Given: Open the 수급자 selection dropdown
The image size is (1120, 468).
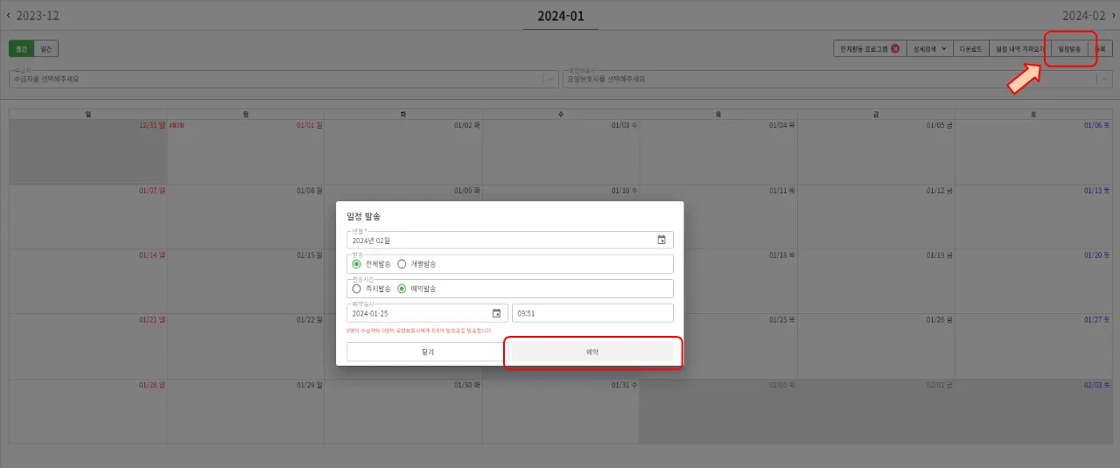Looking at the screenshot, I should tap(283, 79).
